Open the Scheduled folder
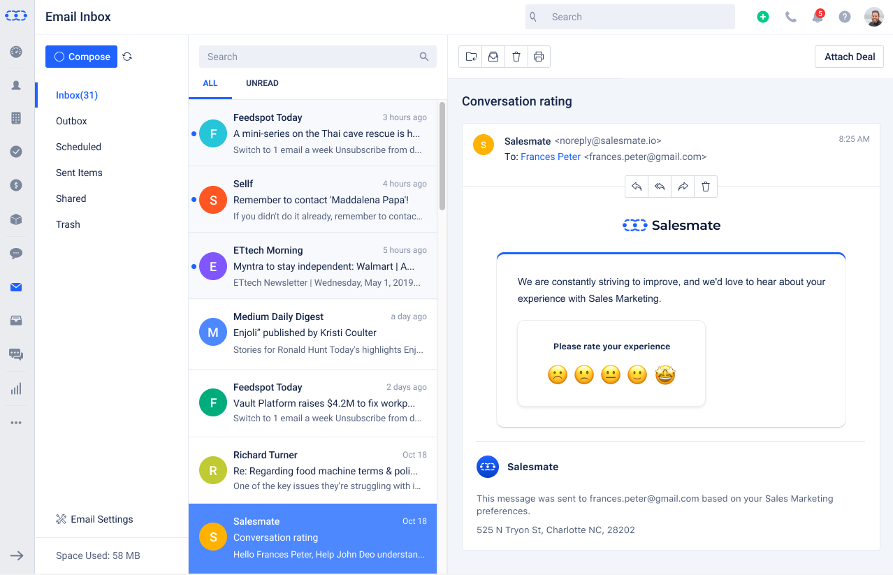The height and width of the screenshot is (575, 893). pos(78,147)
